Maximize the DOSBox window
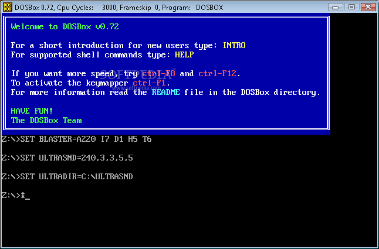The image size is (379, 249). click(351, 7)
